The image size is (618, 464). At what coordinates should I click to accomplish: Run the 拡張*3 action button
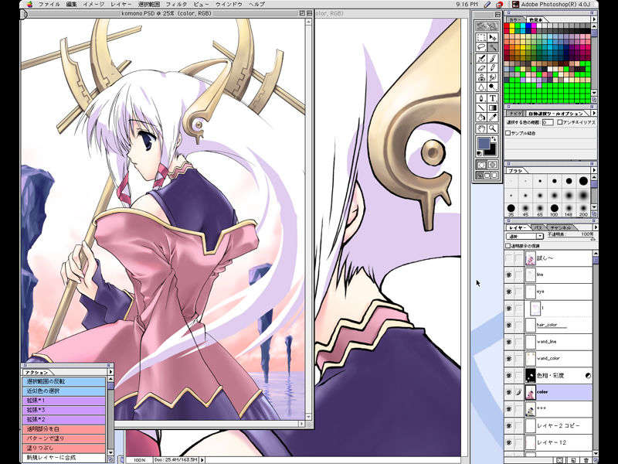64,410
